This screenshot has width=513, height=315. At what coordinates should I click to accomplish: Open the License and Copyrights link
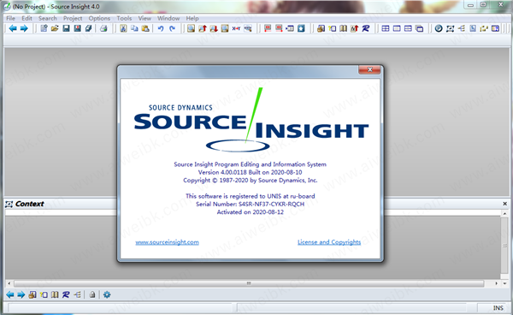click(x=329, y=242)
